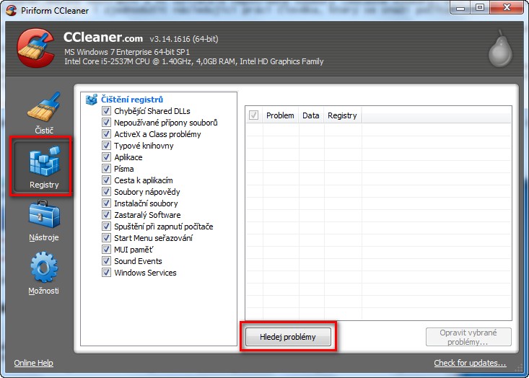Toggle MUI paměť checkbox

pos(106,250)
